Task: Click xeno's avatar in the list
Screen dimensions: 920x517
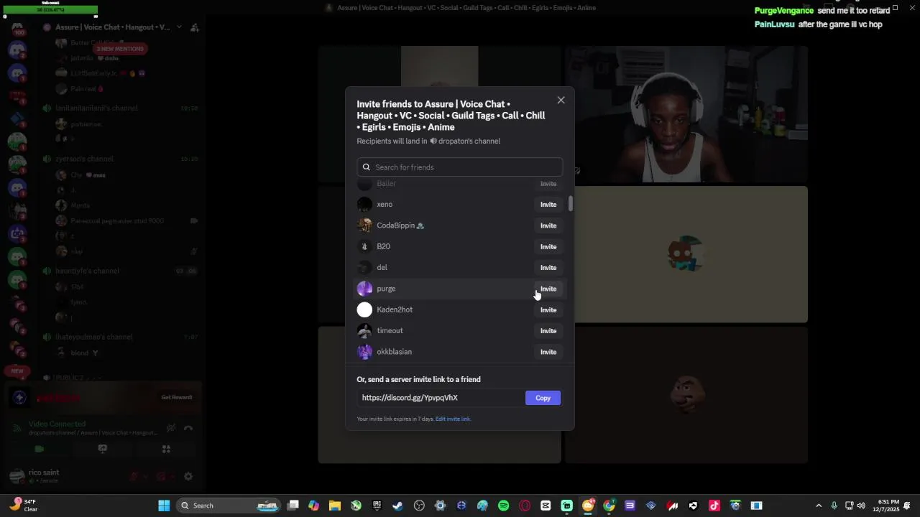Action: coord(364,205)
